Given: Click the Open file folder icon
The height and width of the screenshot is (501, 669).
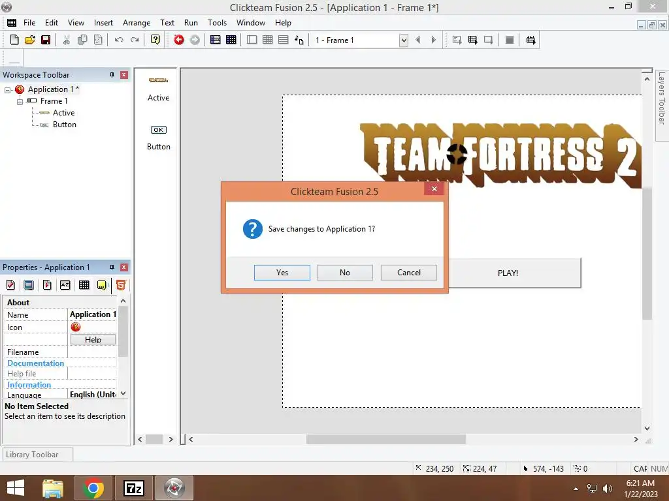Looking at the screenshot, I should pyautogui.click(x=30, y=40).
